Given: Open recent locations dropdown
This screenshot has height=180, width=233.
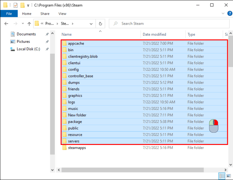Looking at the screenshot, I should tap(23, 24).
